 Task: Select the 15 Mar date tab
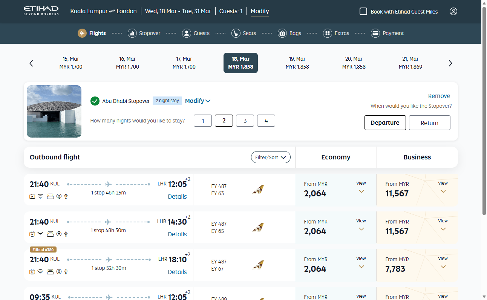click(x=70, y=63)
